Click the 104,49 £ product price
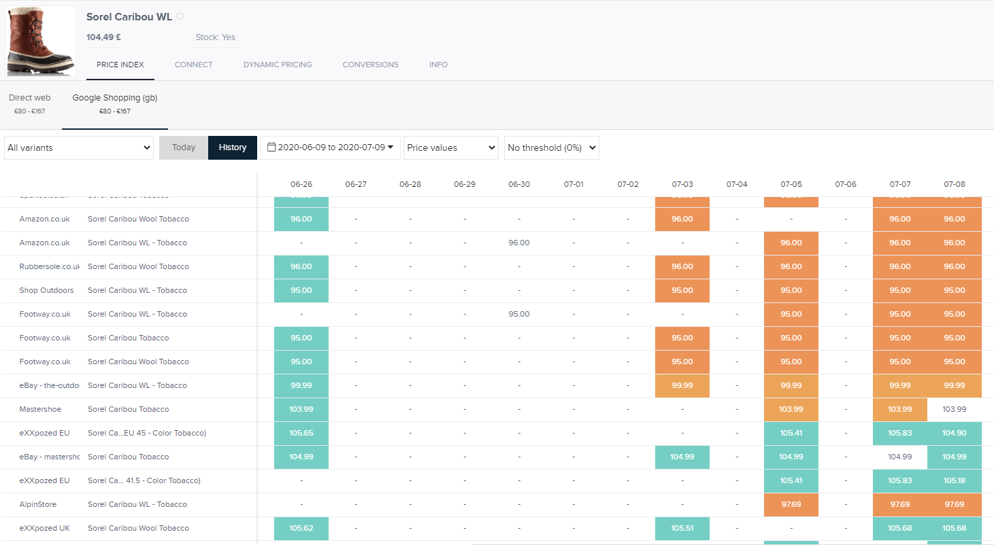The height and width of the screenshot is (545, 994). 104,37
